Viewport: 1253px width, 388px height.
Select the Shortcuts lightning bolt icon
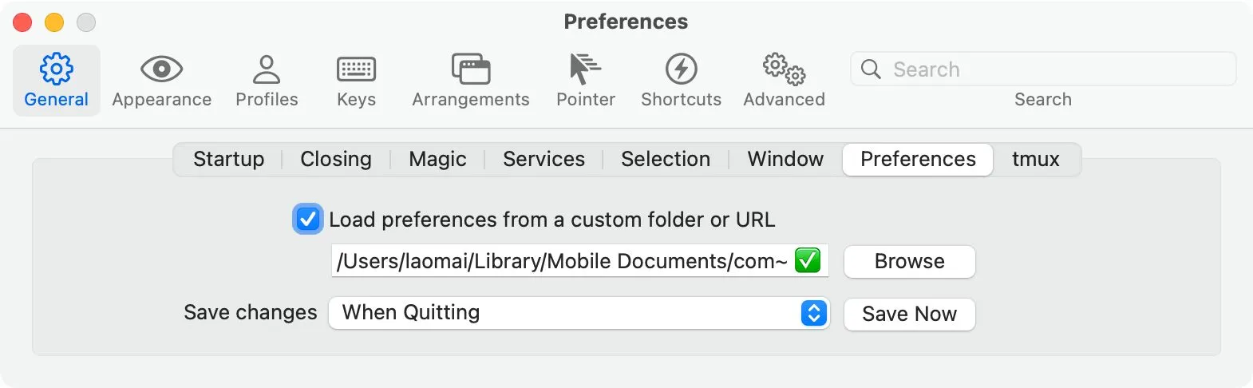click(x=681, y=69)
